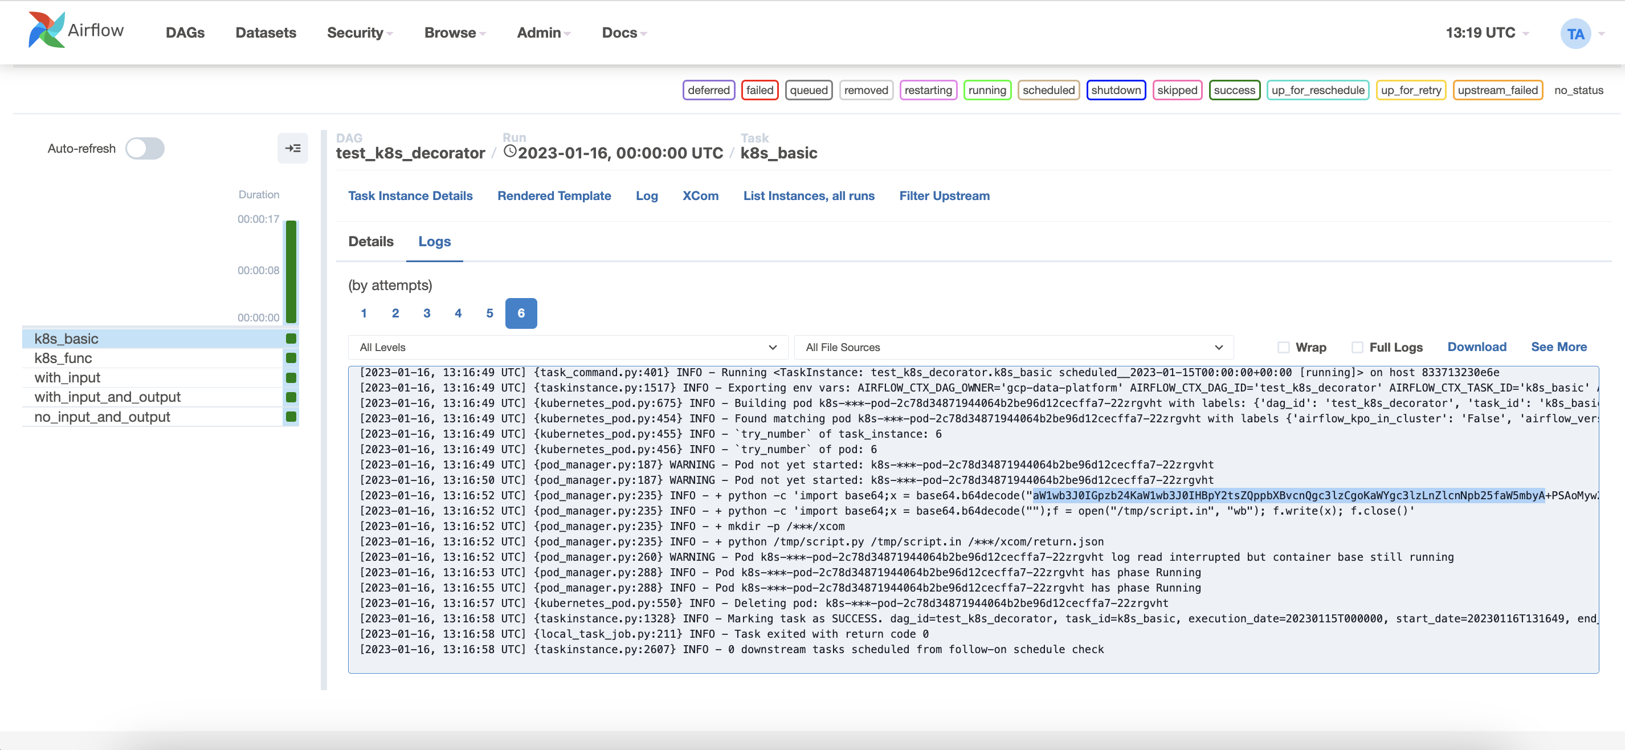Click the no_input_and_output green status square
The height and width of the screenshot is (750, 1625).
(x=291, y=417)
